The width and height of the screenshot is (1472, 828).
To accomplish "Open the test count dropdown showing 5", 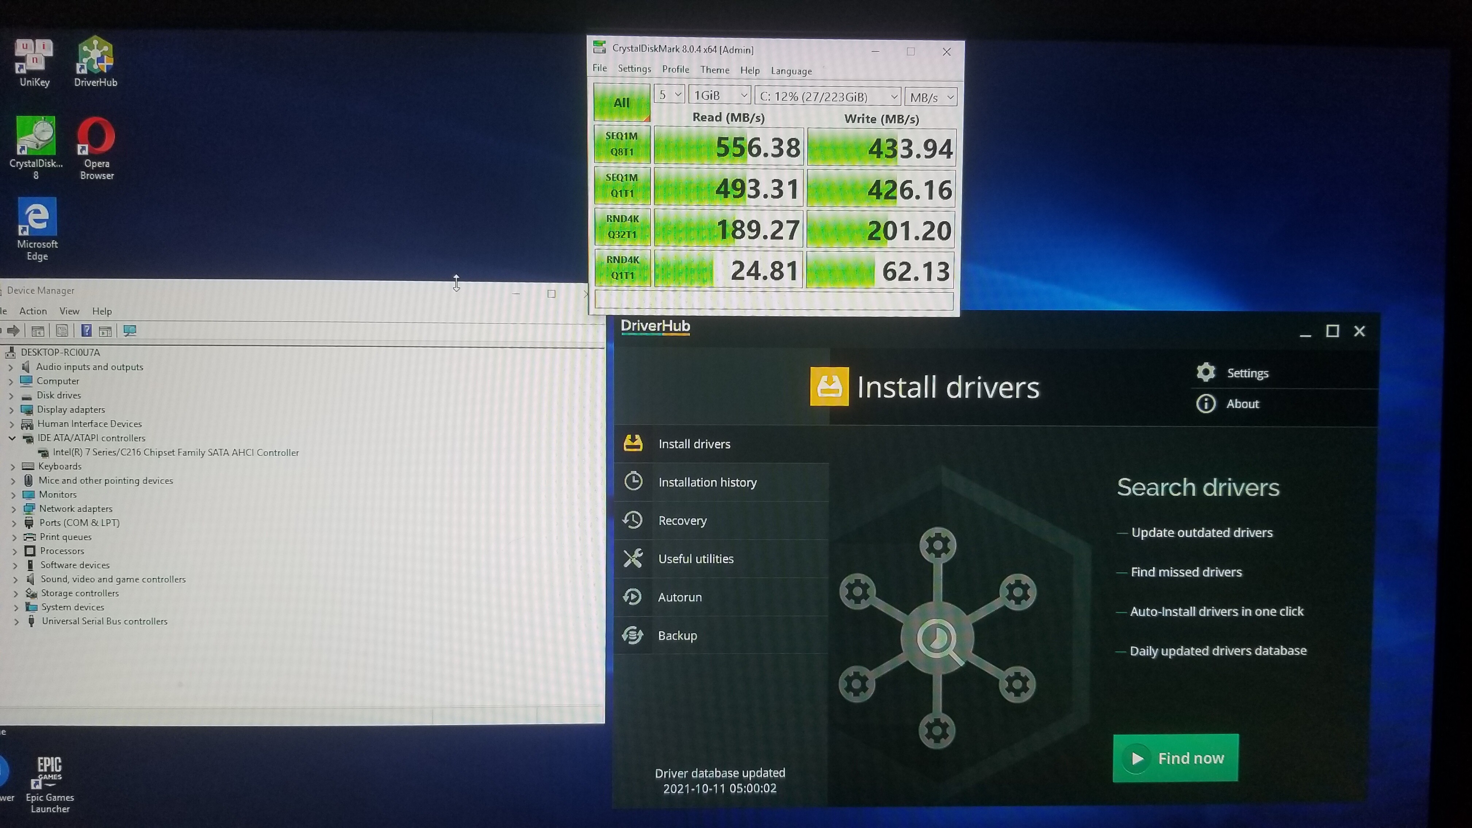I will pyautogui.click(x=668, y=95).
